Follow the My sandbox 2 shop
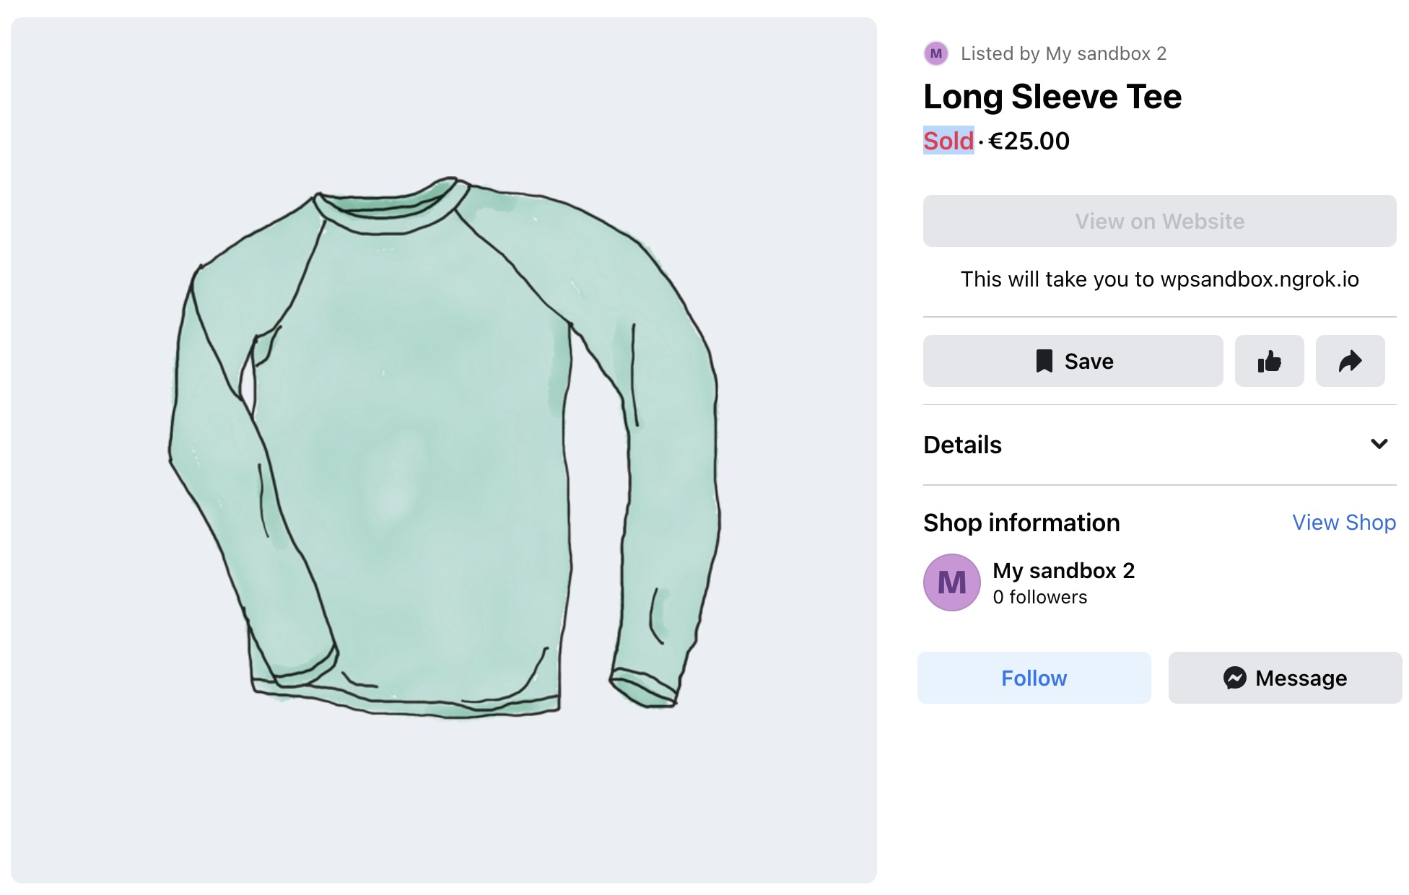This screenshot has width=1409, height=895. pos(1034,678)
